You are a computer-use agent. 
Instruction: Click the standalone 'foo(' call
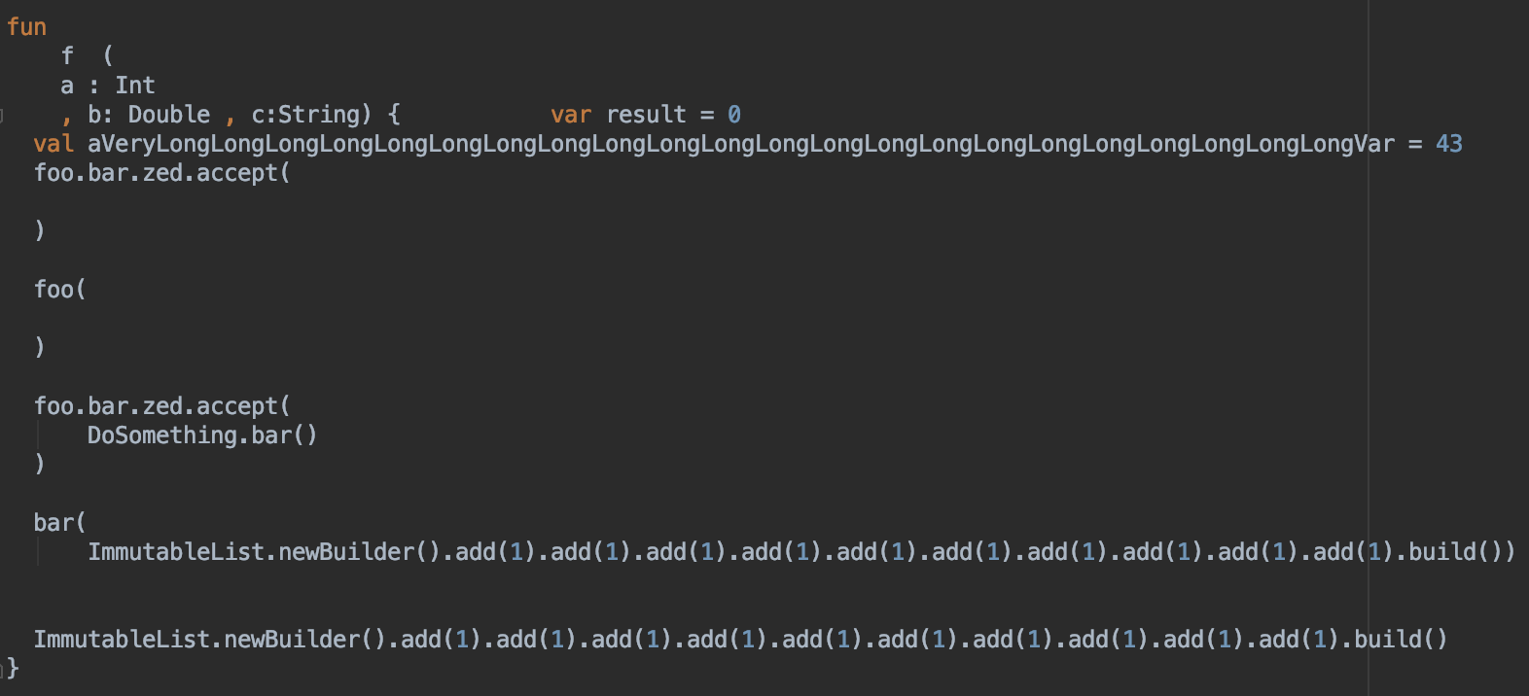coord(59,290)
